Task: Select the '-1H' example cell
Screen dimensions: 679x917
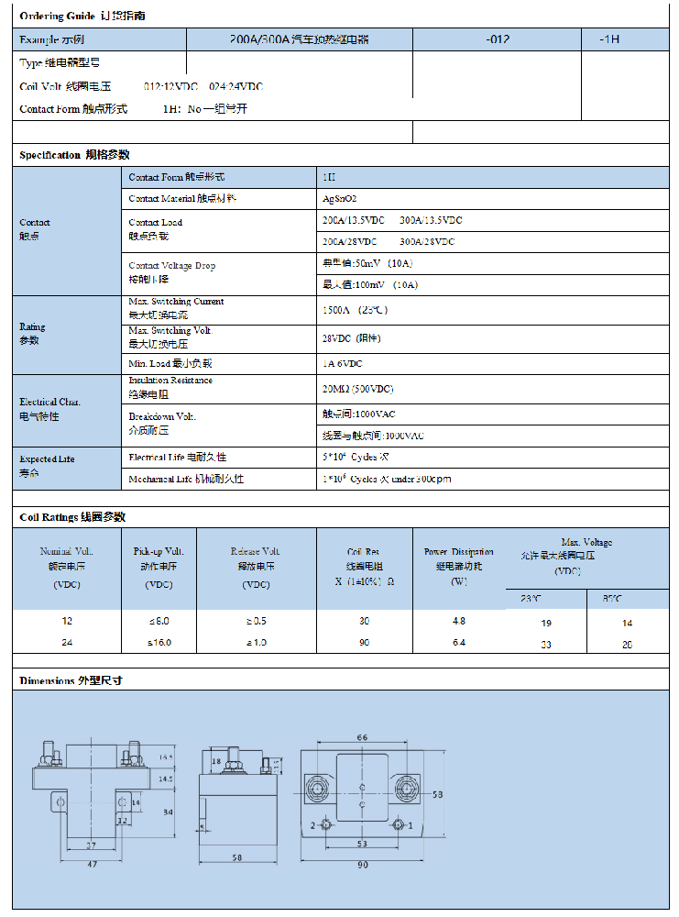Action: (x=625, y=39)
